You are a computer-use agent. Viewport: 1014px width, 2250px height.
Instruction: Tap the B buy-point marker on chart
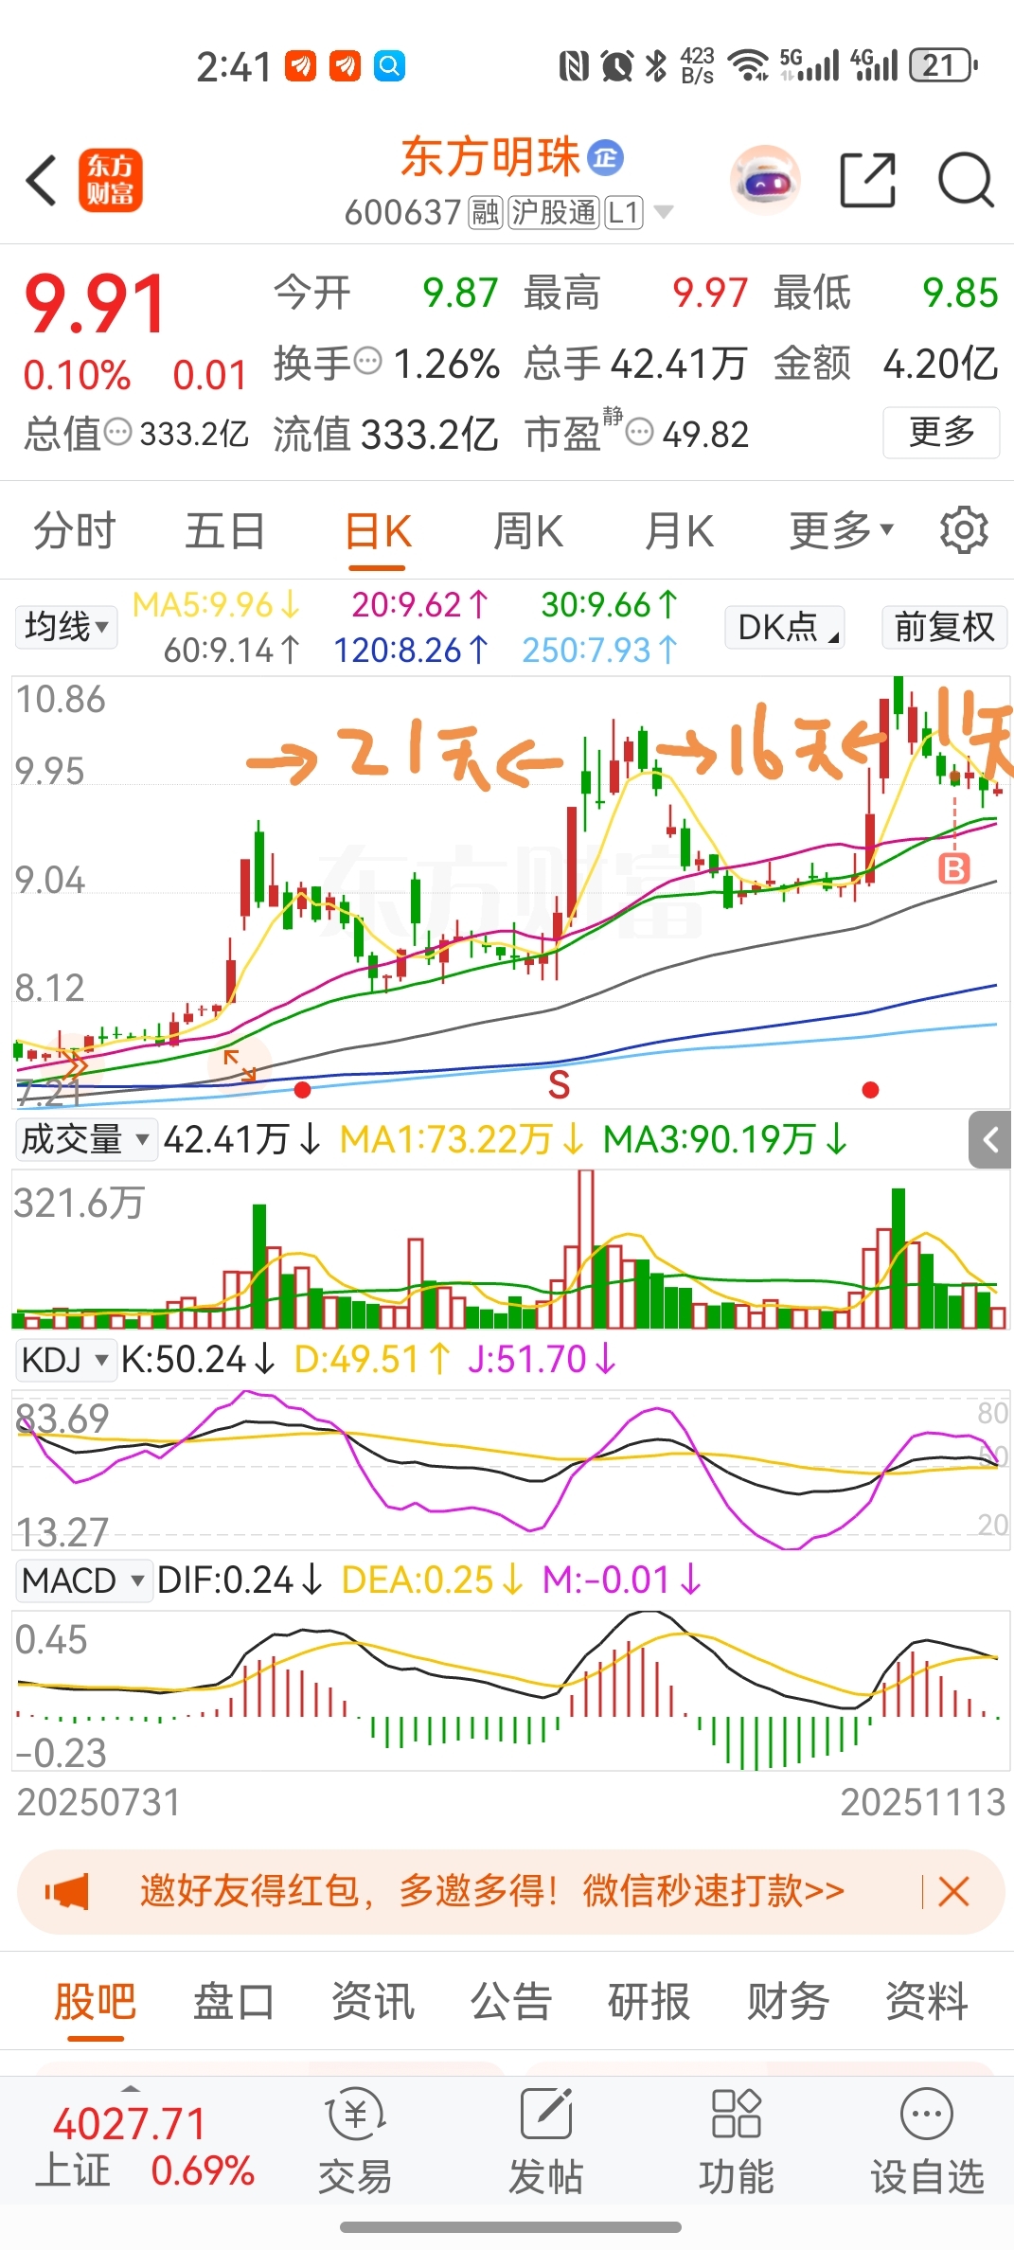coord(954,868)
